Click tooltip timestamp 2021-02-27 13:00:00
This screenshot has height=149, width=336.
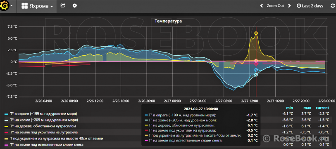coord(201,109)
